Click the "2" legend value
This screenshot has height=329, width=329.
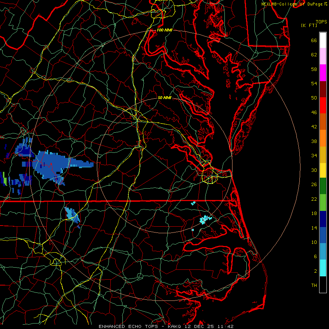point(315,271)
